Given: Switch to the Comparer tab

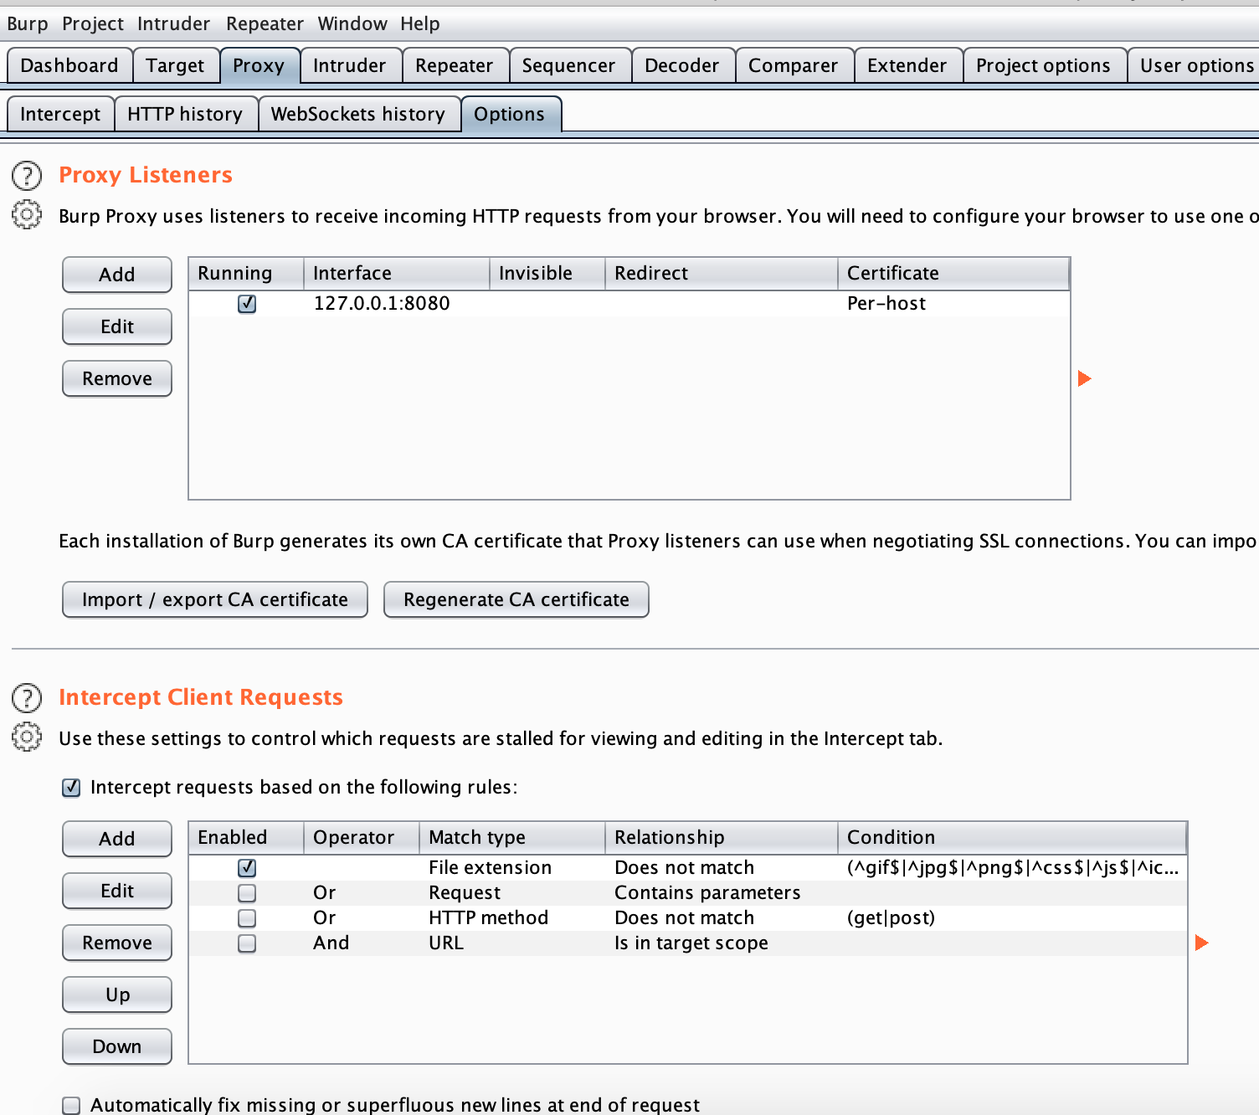Looking at the screenshot, I should tap(794, 65).
